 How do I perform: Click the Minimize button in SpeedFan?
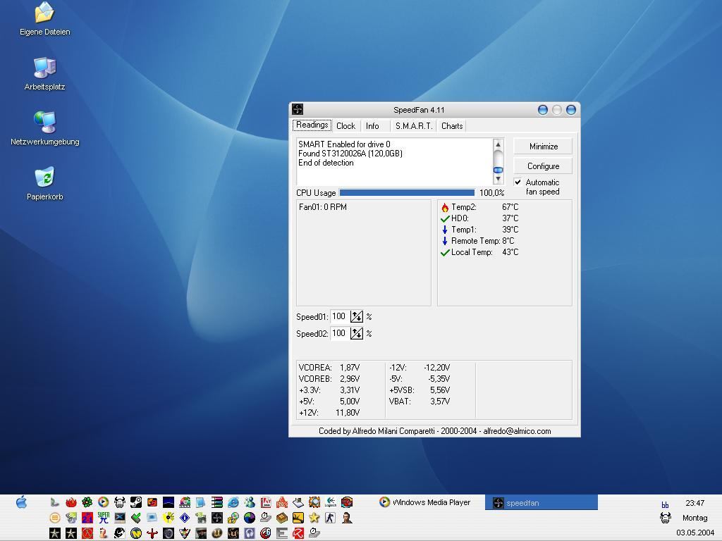coord(543,147)
